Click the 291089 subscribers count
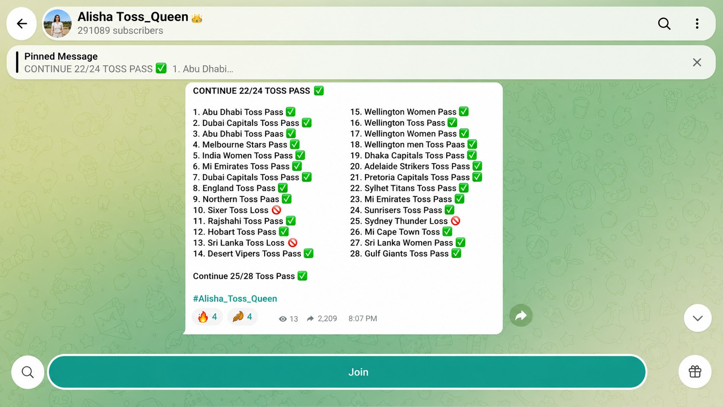 [120, 31]
